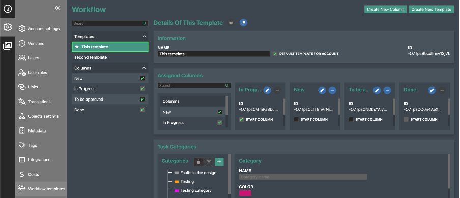Open the magenta category color swatch

245,193
